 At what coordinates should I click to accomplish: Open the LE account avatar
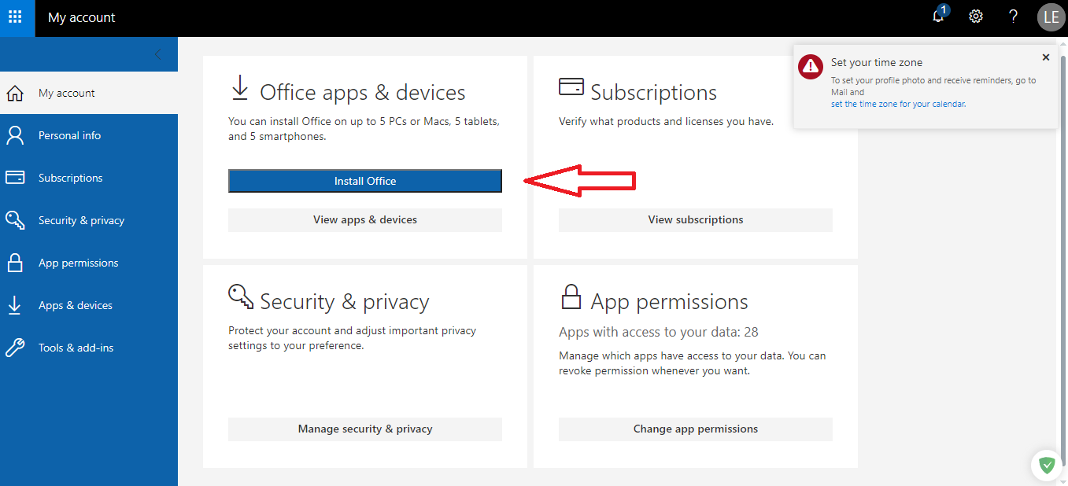click(x=1051, y=17)
